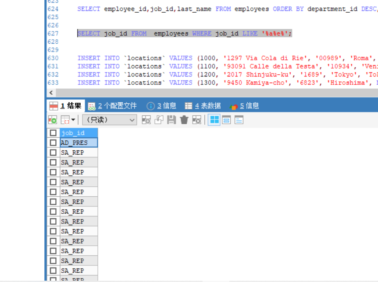Check the job_id column header checkbox

[x=53, y=132]
